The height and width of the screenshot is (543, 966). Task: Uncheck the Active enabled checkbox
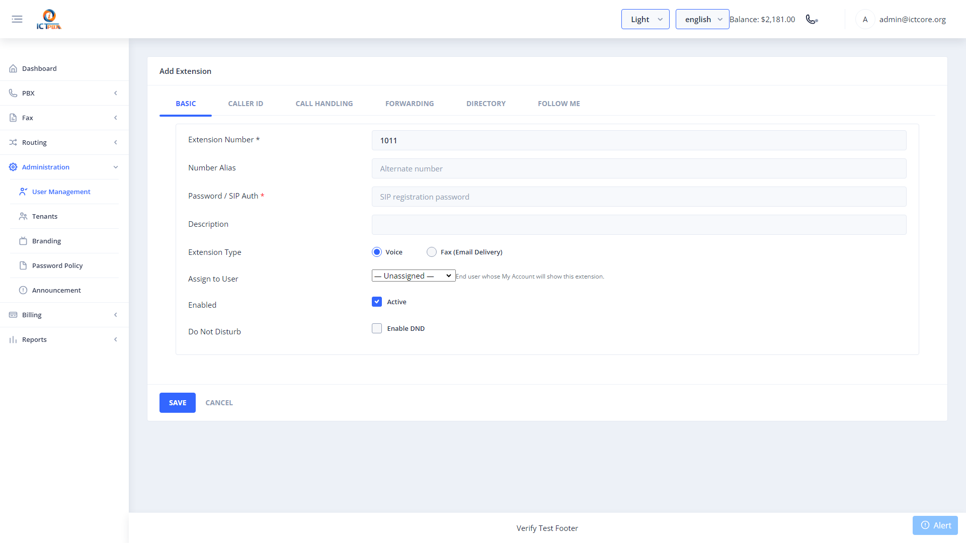click(x=377, y=302)
